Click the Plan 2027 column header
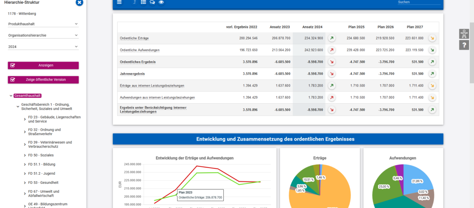474x208 pixels. click(415, 27)
